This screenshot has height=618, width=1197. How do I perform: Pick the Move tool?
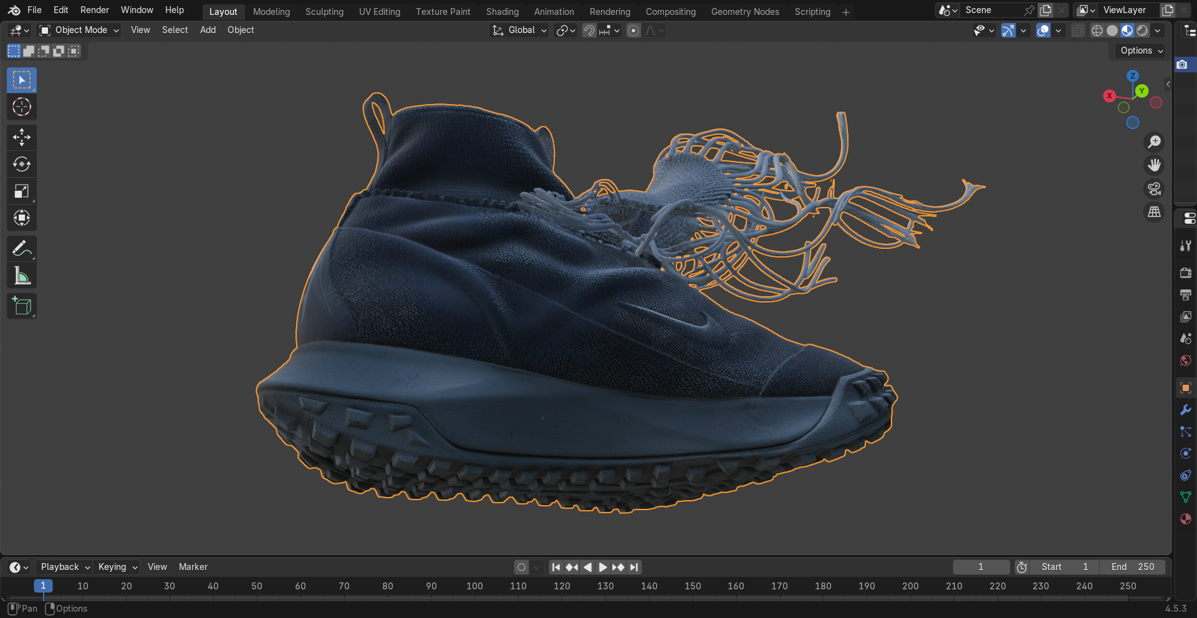coord(22,137)
